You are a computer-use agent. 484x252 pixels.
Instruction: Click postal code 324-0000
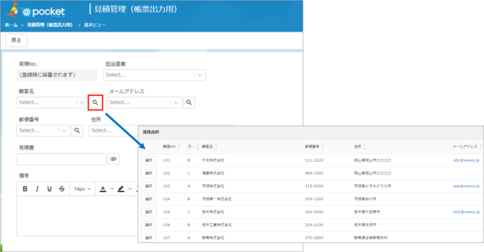tap(314, 212)
